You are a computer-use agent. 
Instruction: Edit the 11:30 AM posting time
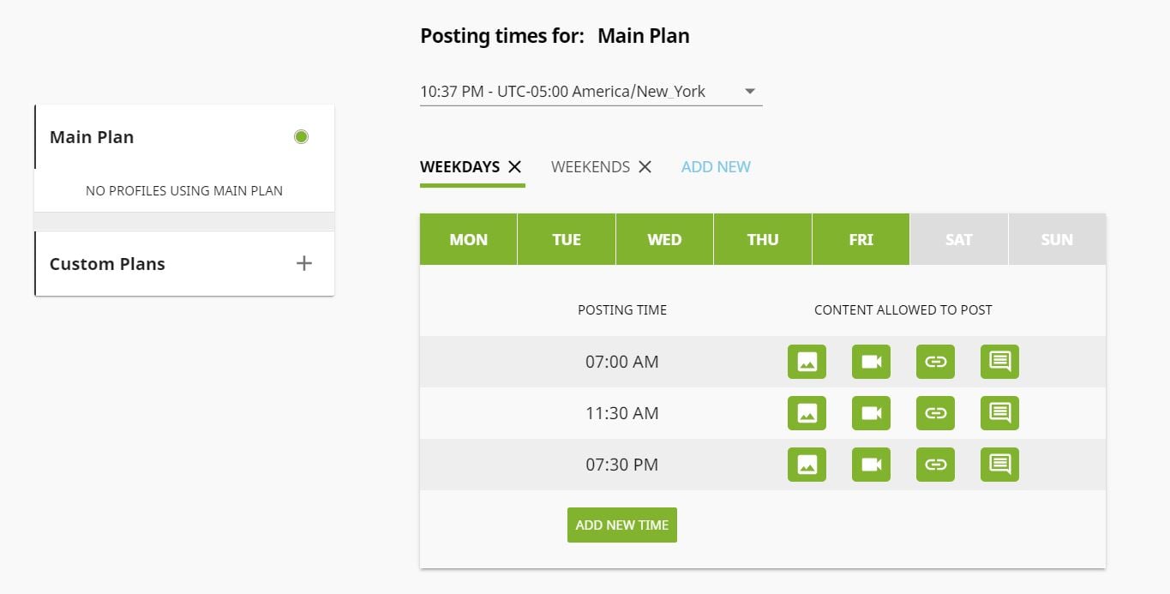point(622,413)
